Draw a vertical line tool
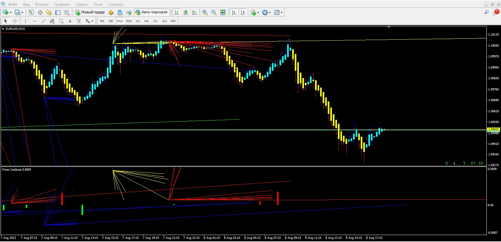The height and width of the screenshot is (242, 501). click(x=26, y=21)
